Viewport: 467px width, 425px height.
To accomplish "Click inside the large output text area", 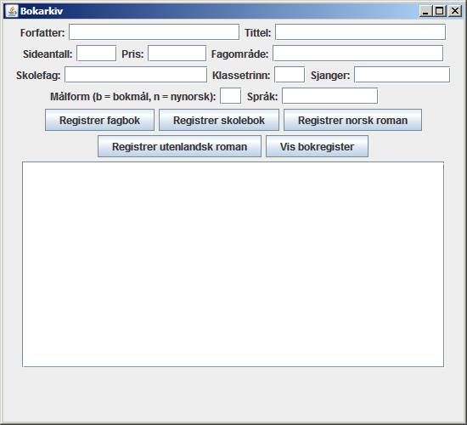I will click(233, 264).
